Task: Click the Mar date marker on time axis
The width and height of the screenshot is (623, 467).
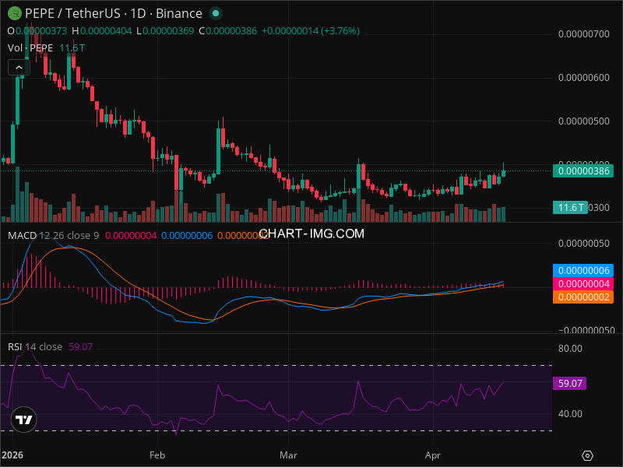Action: (288, 455)
